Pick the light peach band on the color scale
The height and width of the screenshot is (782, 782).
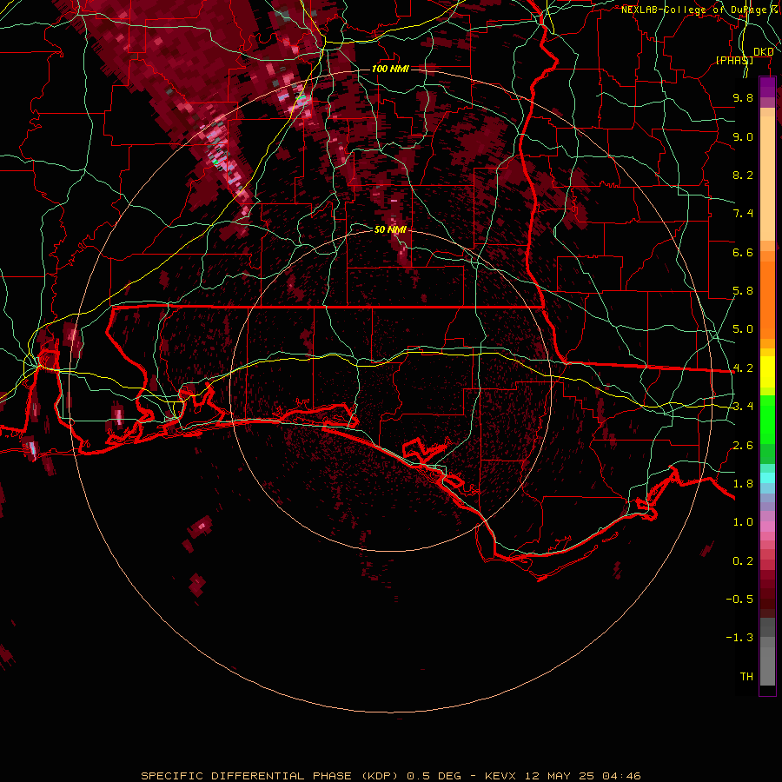point(767,178)
